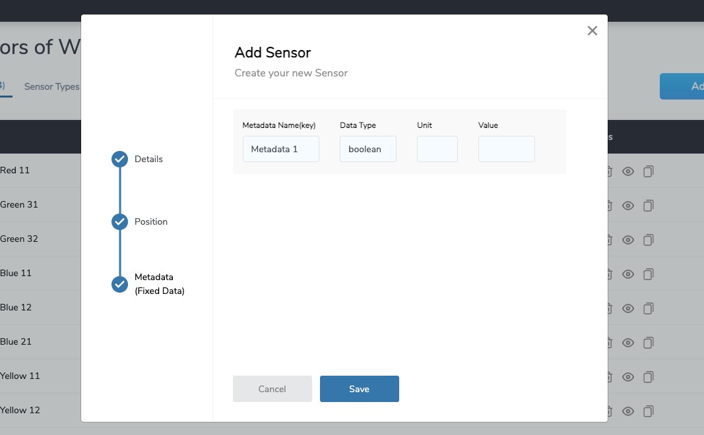Click the Metadata 1 name field
This screenshot has width=704, height=435.
[x=280, y=149]
